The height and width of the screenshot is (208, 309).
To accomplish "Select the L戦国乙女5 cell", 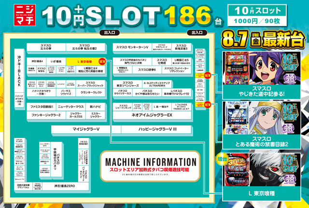I will pos(182,62).
